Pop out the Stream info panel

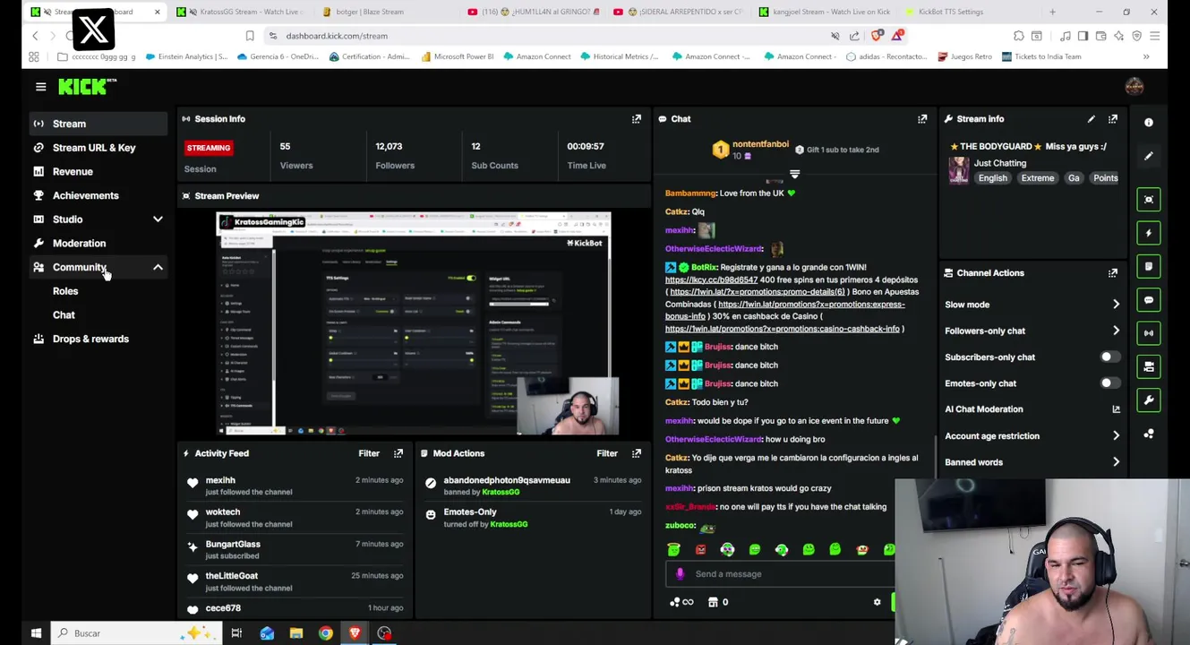pyautogui.click(x=1113, y=118)
